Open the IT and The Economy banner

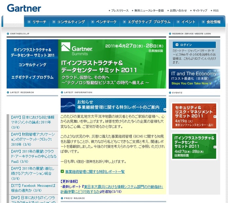[194, 79]
